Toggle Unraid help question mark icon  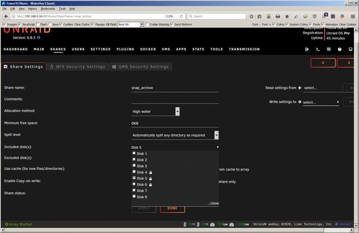[340, 49]
